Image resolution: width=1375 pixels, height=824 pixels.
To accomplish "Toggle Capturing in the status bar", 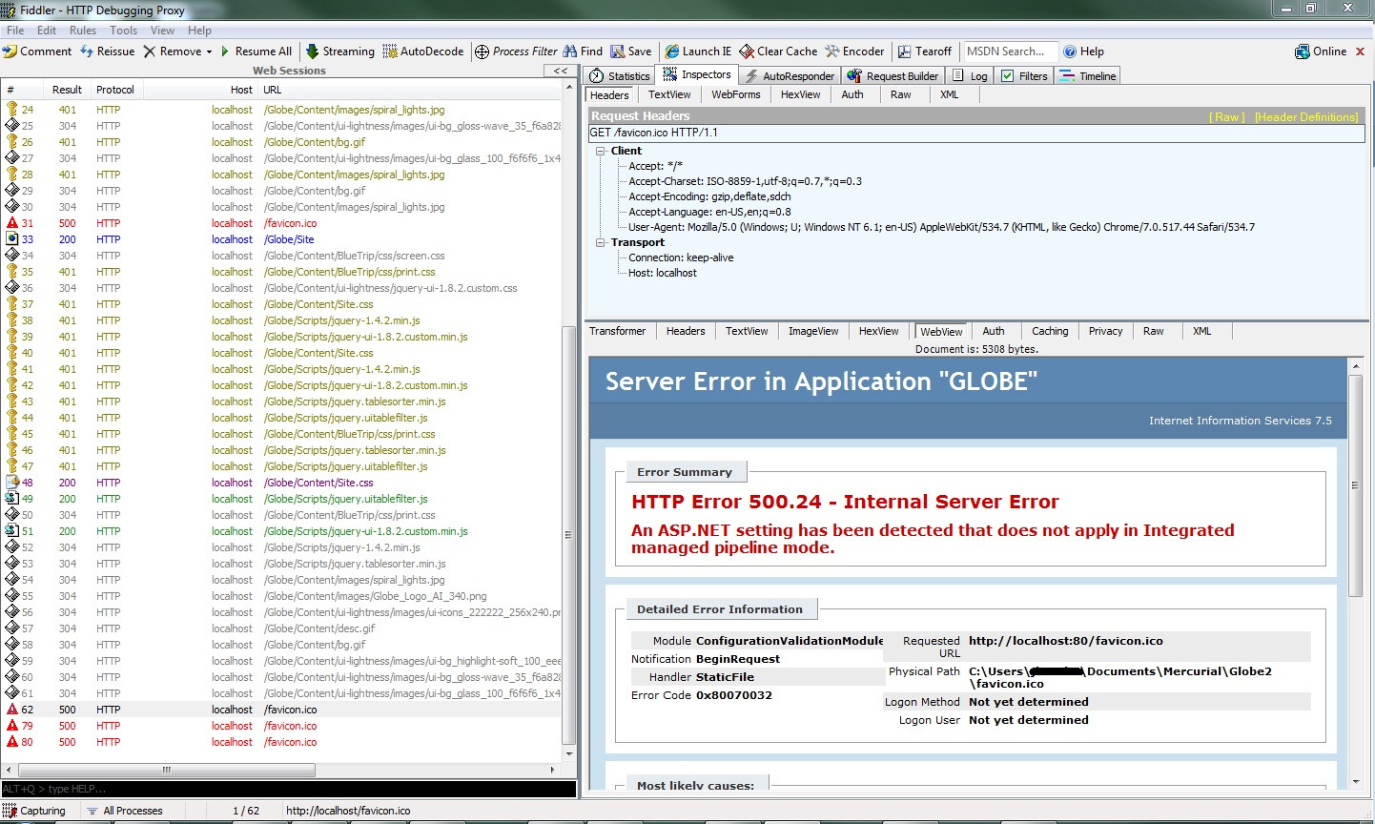I will (x=34, y=811).
